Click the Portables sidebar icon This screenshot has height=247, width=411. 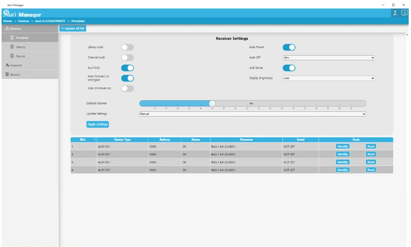click(x=12, y=38)
